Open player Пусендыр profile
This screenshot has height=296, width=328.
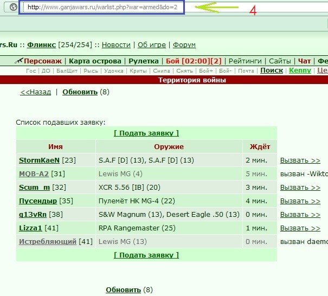coord(38,201)
